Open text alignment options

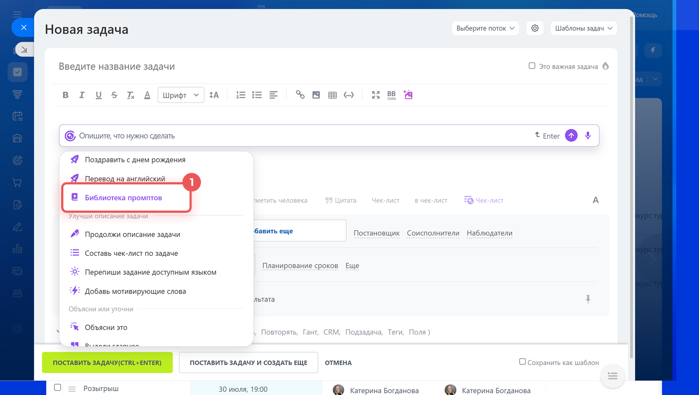click(273, 95)
